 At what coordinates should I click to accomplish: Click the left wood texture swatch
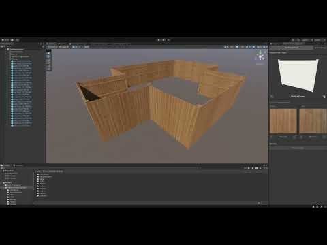(x=283, y=121)
